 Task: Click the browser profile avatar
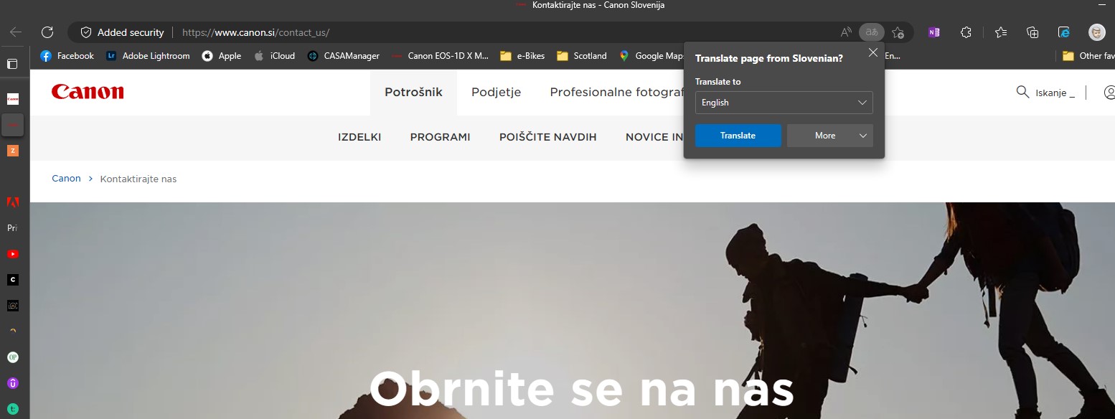[x=1096, y=32]
